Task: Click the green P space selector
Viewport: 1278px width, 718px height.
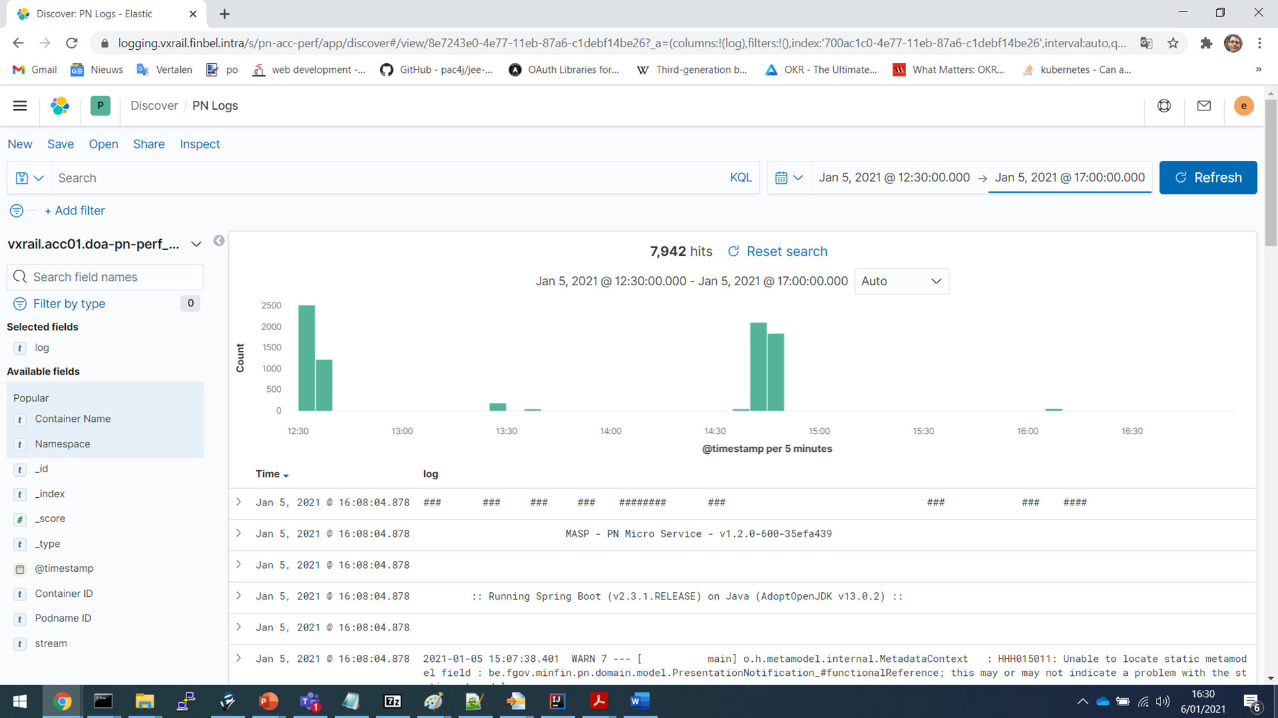Action: (x=100, y=106)
